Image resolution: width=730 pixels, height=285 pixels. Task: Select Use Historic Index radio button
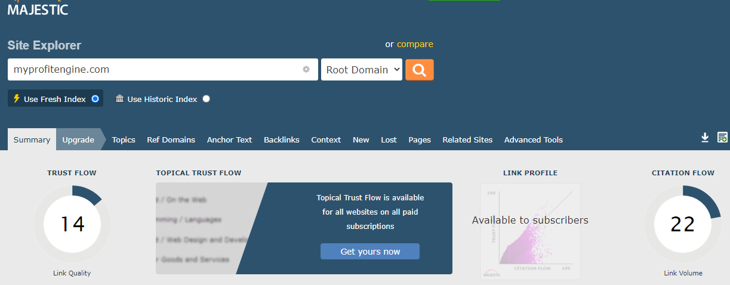(x=206, y=99)
